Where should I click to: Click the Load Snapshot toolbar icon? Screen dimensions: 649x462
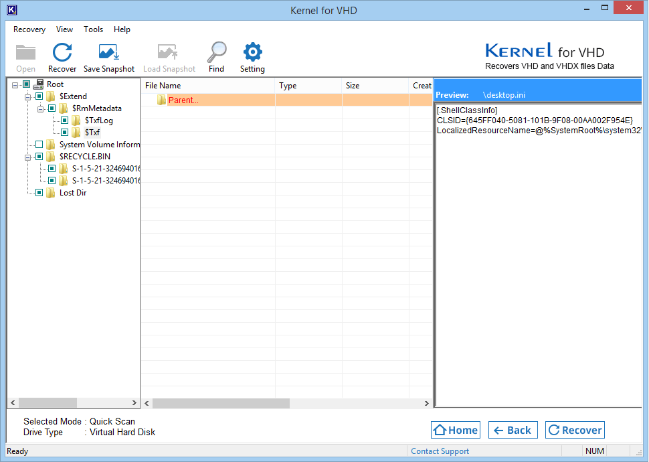click(168, 52)
